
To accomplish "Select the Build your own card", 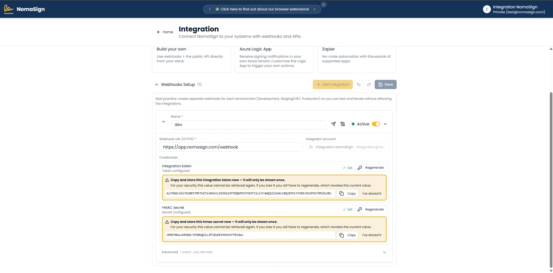I will point(192,59).
